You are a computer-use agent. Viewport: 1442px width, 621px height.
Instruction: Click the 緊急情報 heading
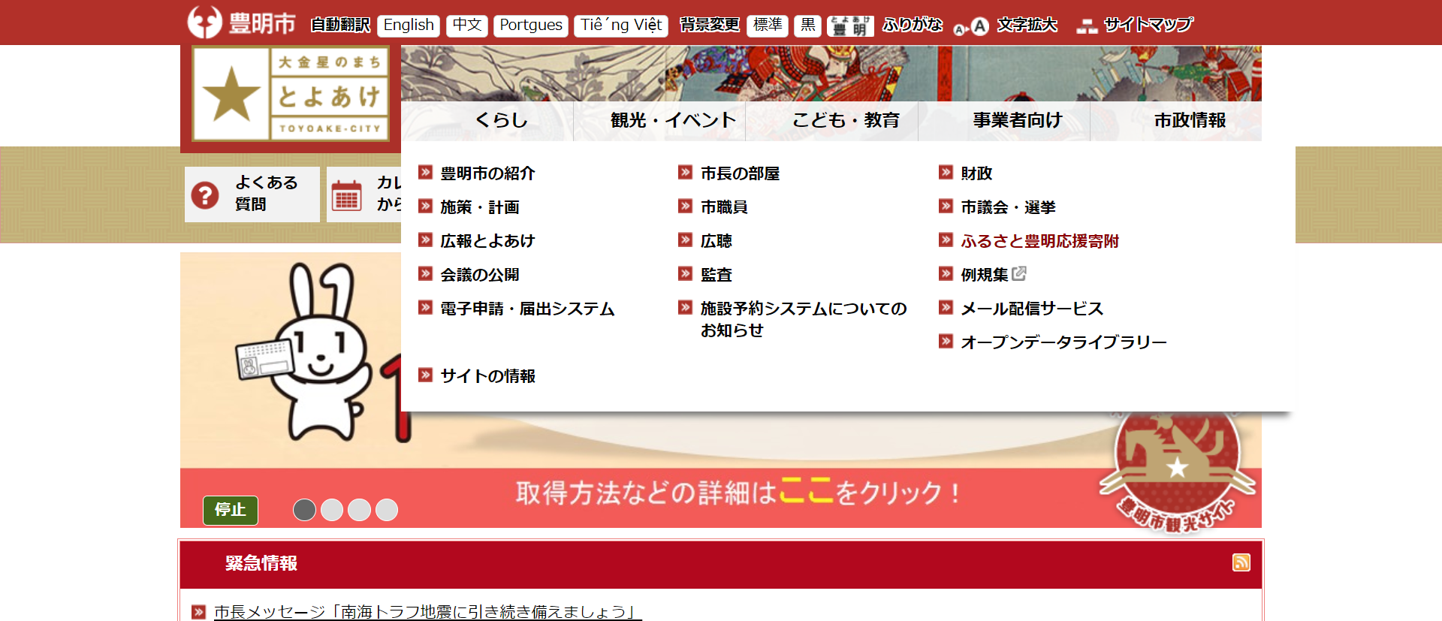click(x=261, y=563)
